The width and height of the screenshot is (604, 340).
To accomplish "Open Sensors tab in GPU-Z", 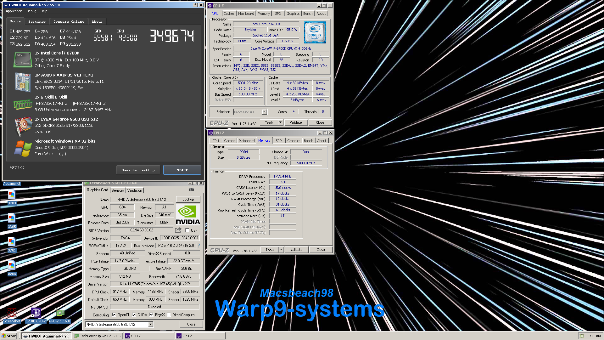I will pos(118,190).
